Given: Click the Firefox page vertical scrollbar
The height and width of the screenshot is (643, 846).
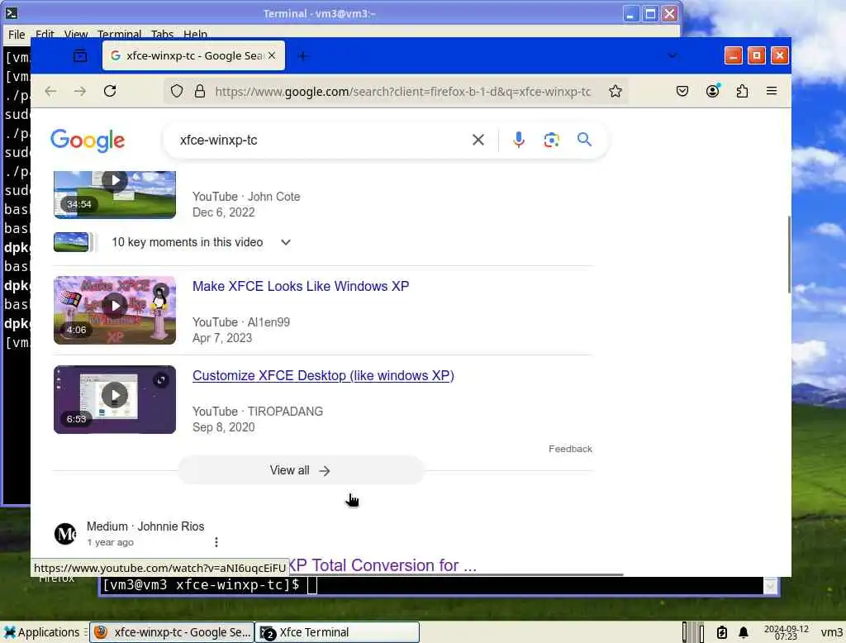Looking at the screenshot, I should pos(788,254).
